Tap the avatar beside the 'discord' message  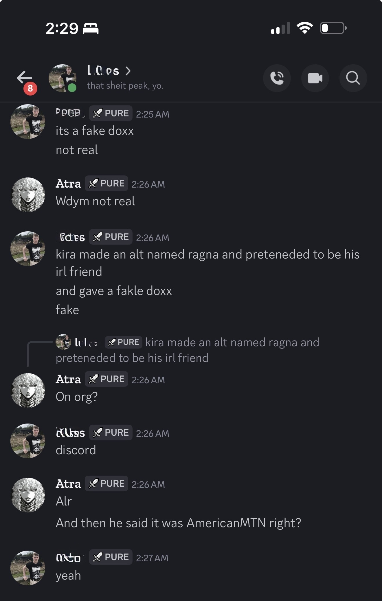coord(28,441)
